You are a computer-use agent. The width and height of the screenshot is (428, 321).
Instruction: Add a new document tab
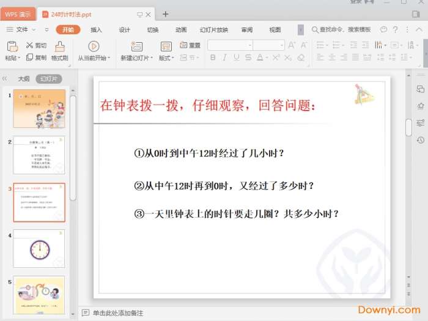tap(166, 14)
